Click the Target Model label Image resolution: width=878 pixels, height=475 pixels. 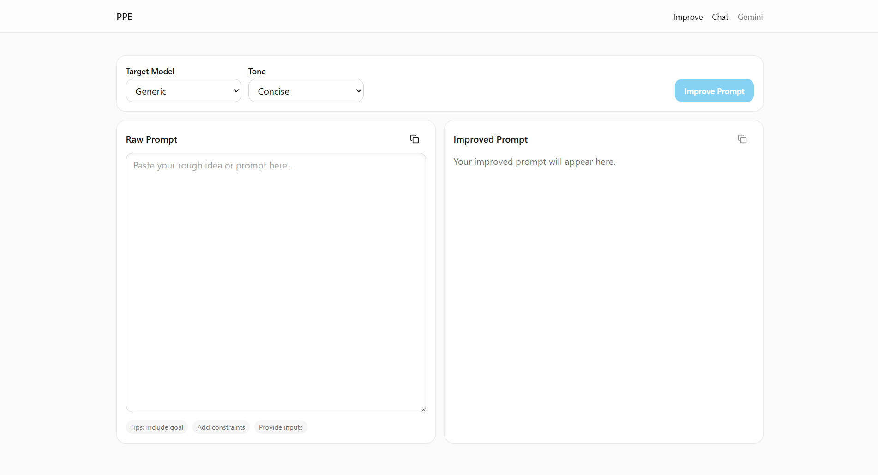[150, 72]
